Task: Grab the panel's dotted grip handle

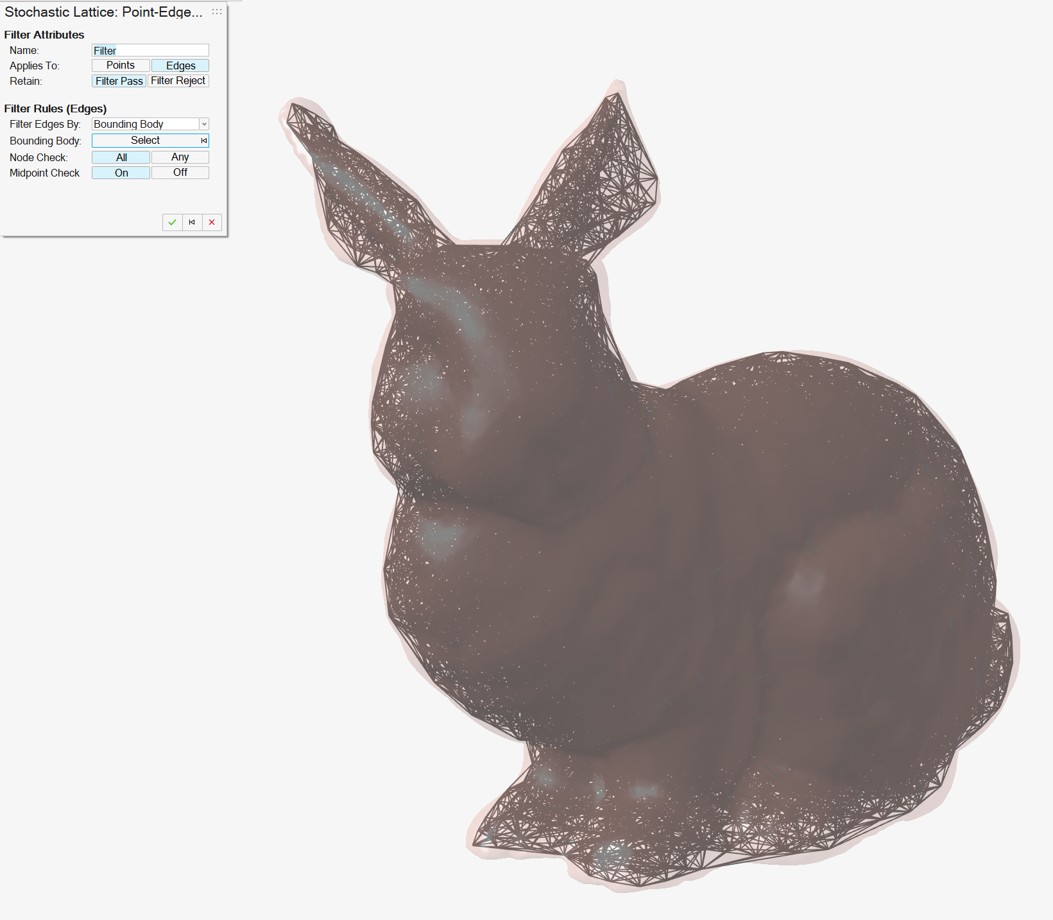Action: (217, 12)
